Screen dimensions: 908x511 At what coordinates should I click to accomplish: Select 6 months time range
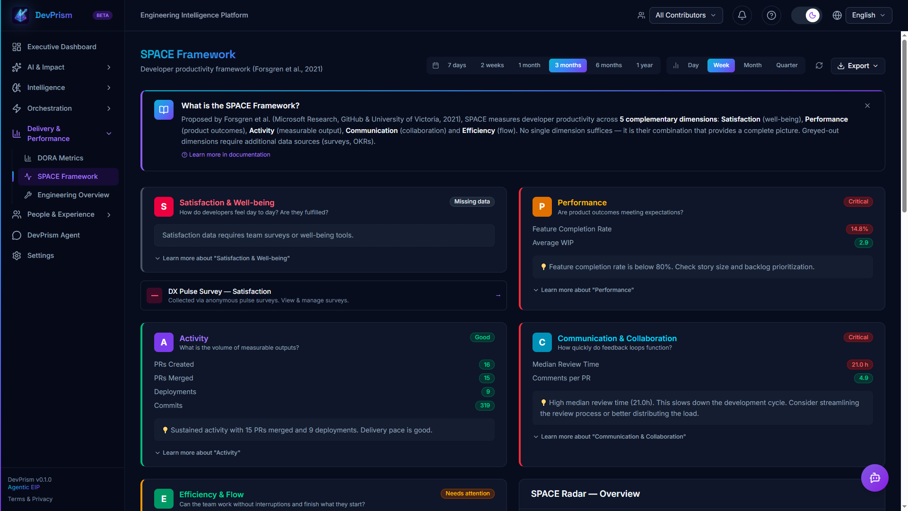(609, 65)
